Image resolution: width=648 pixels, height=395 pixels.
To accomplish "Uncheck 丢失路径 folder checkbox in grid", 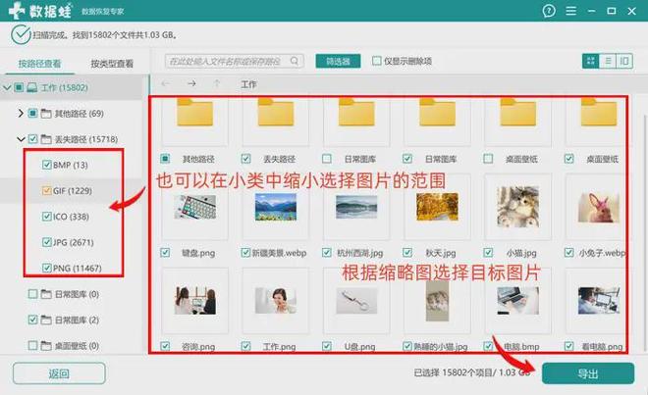I will point(245,159).
